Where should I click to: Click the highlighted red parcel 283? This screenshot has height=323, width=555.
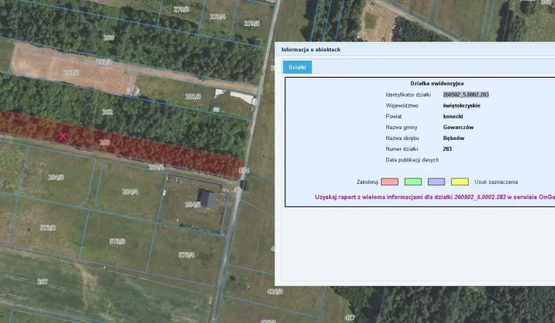104,142
